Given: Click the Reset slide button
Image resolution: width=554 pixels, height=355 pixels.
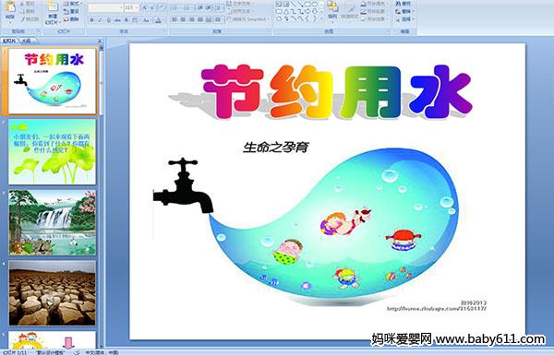Looking at the screenshot, I should point(71,11).
